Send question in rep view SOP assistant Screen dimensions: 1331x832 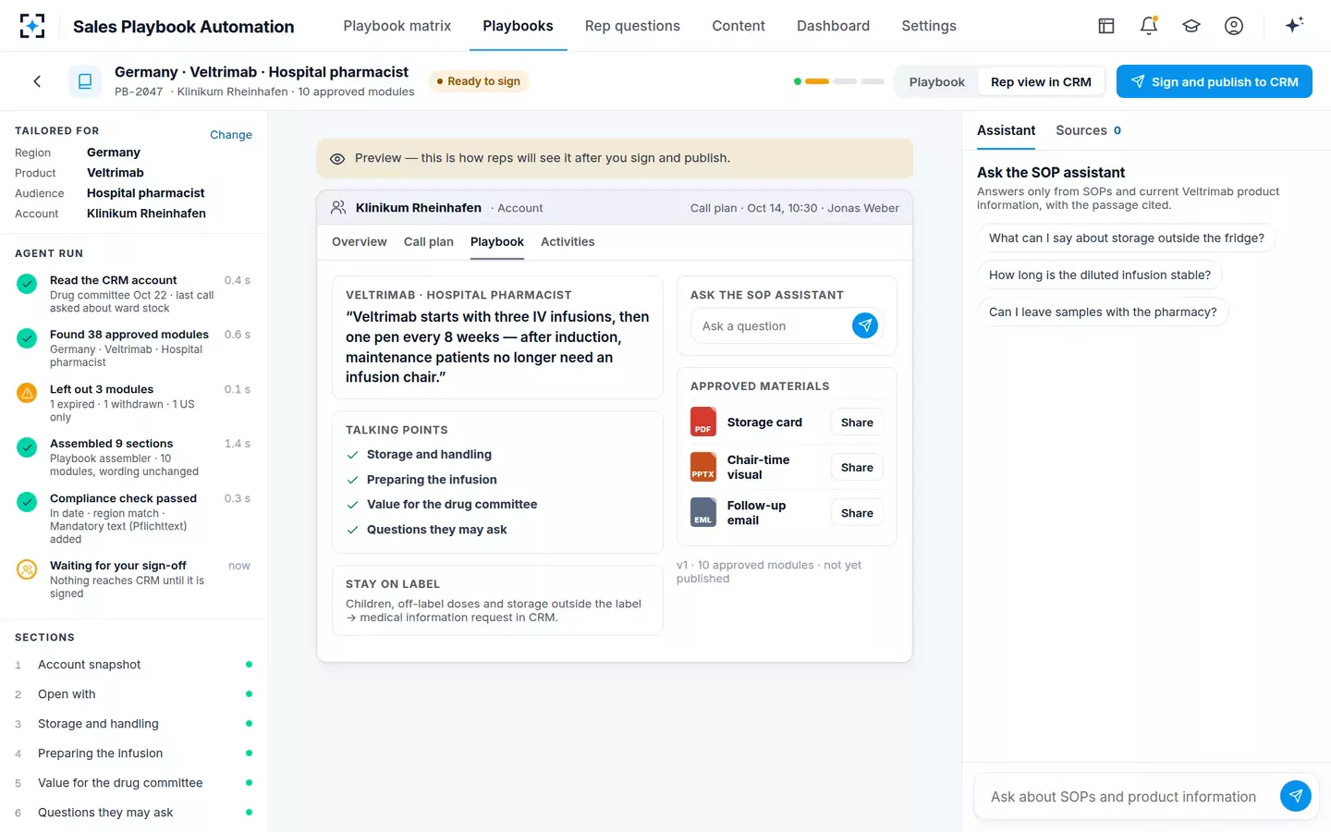[865, 325]
